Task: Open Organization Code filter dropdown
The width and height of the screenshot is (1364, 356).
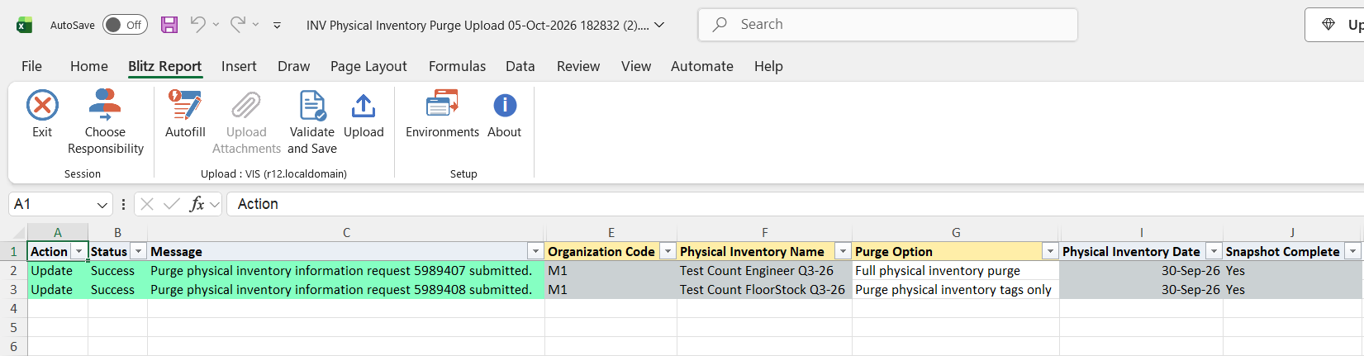Action: [668, 252]
